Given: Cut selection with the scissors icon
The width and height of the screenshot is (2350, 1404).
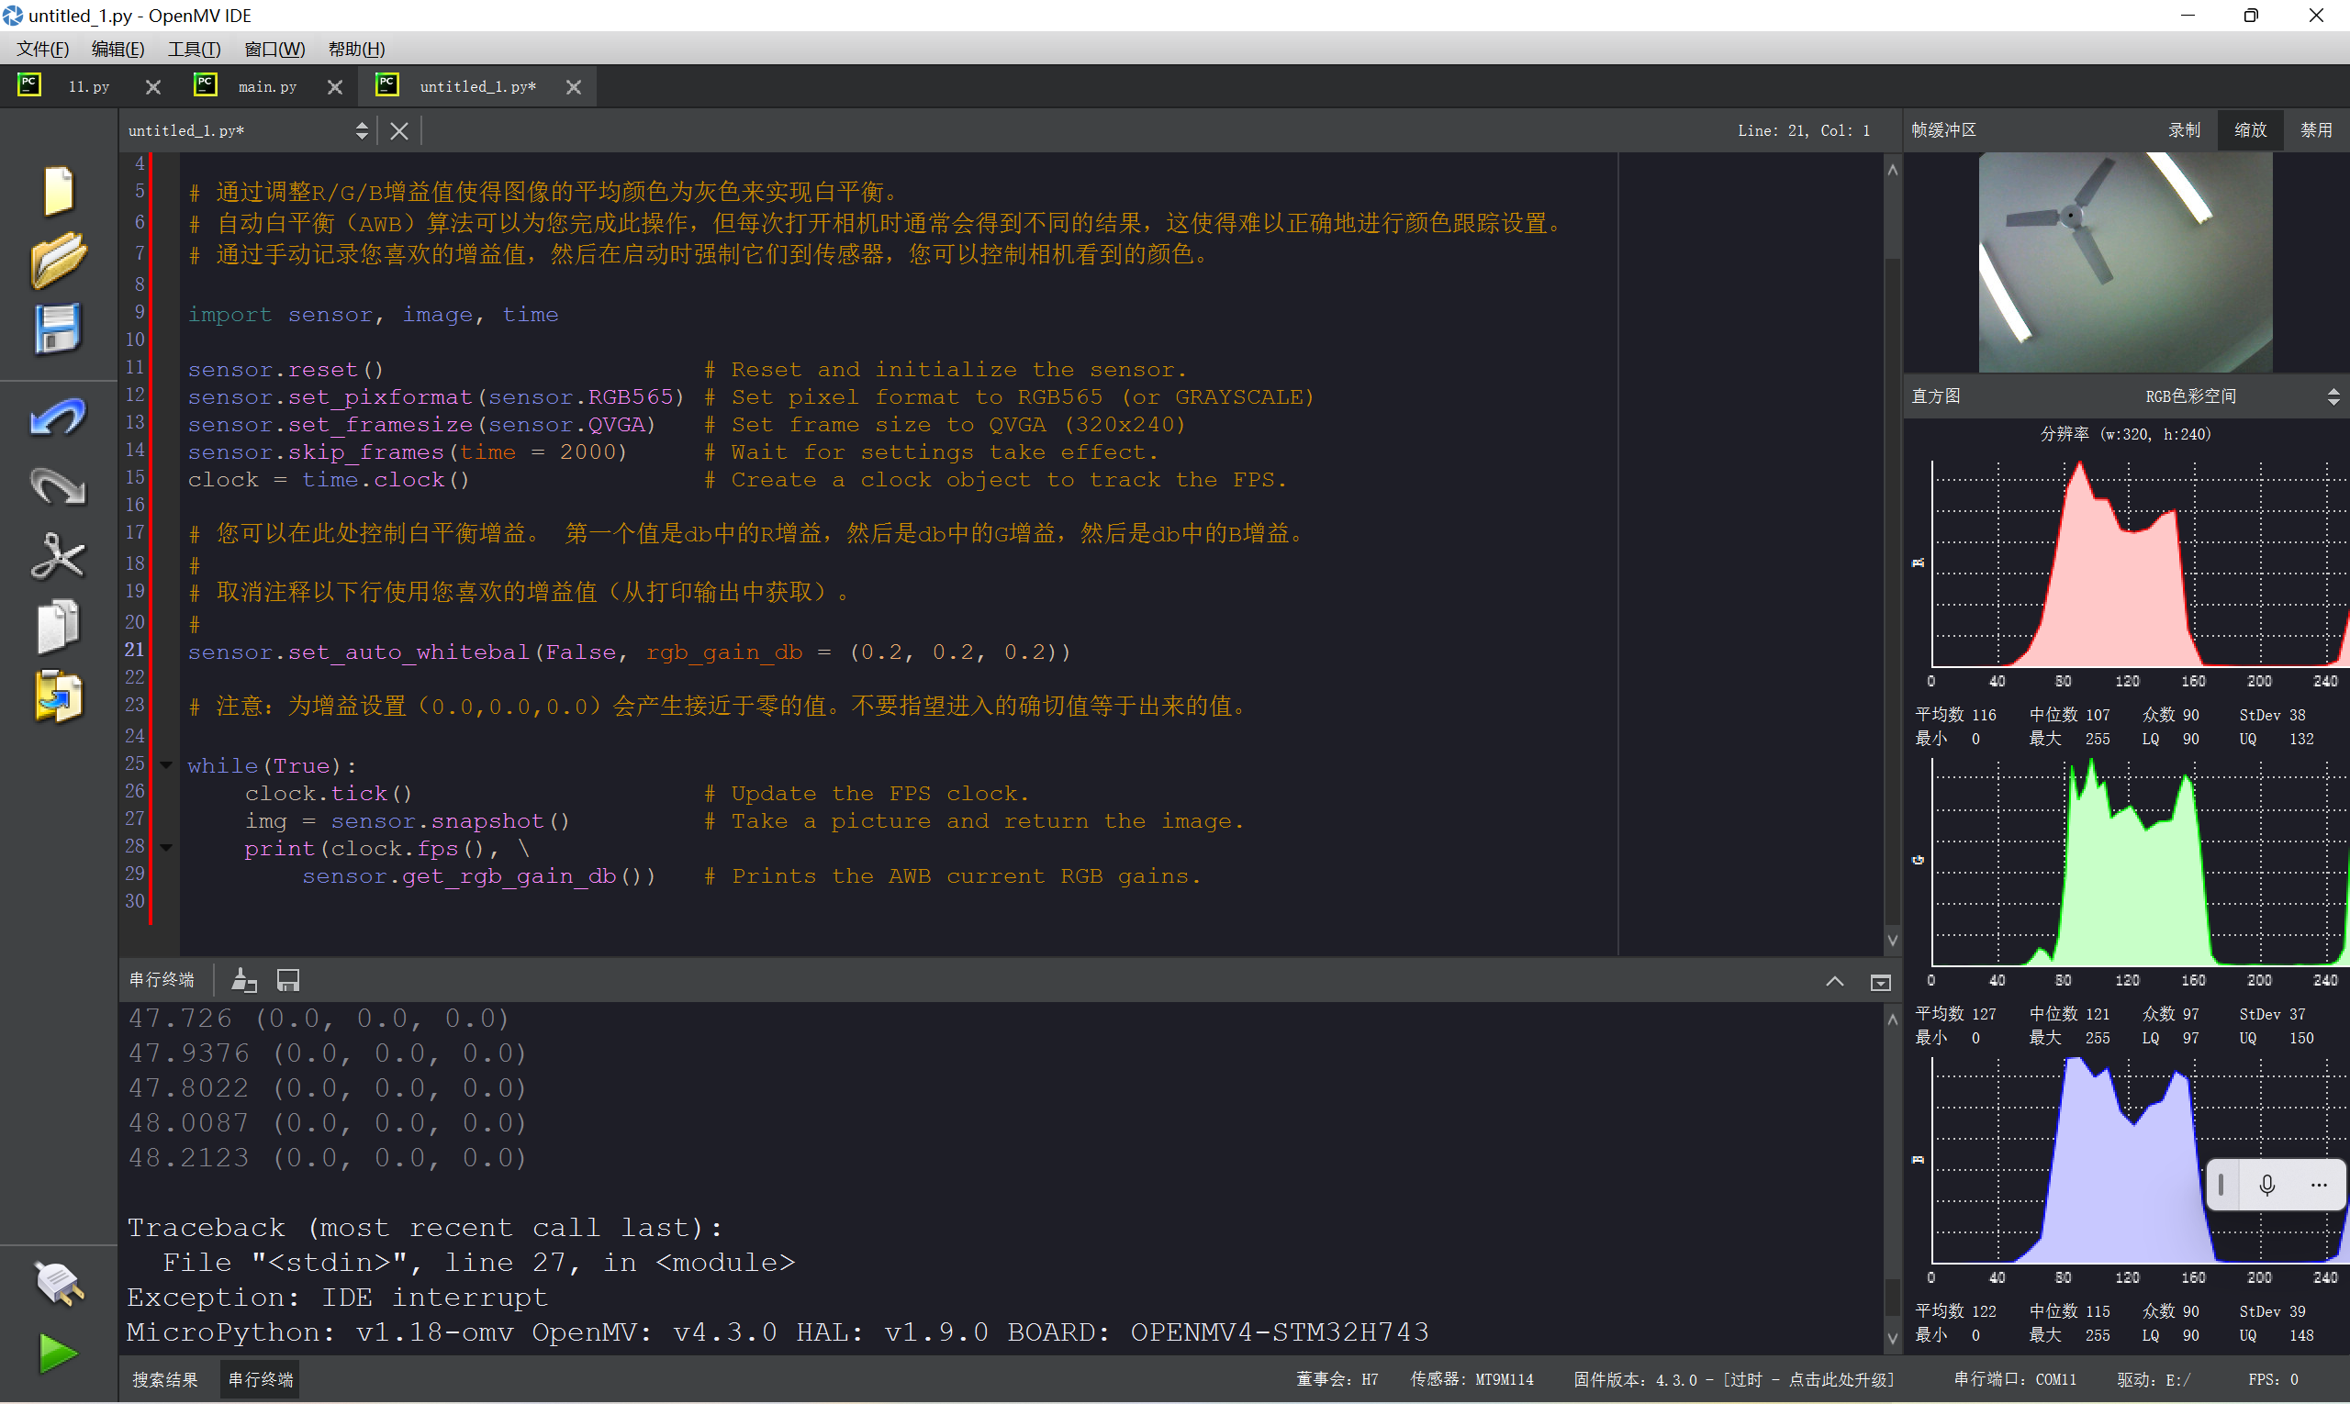Looking at the screenshot, I should point(58,556).
